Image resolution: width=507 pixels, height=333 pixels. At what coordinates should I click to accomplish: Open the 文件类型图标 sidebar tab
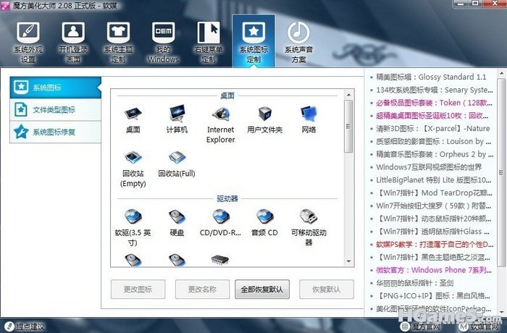[56, 110]
